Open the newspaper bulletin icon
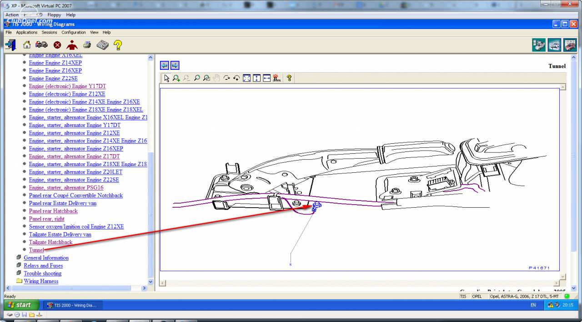Image resolution: width=582 pixels, height=322 pixels. [x=102, y=45]
